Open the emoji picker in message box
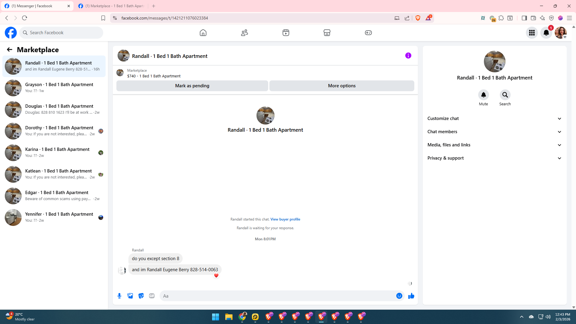This screenshot has width=576, height=324. click(399, 296)
